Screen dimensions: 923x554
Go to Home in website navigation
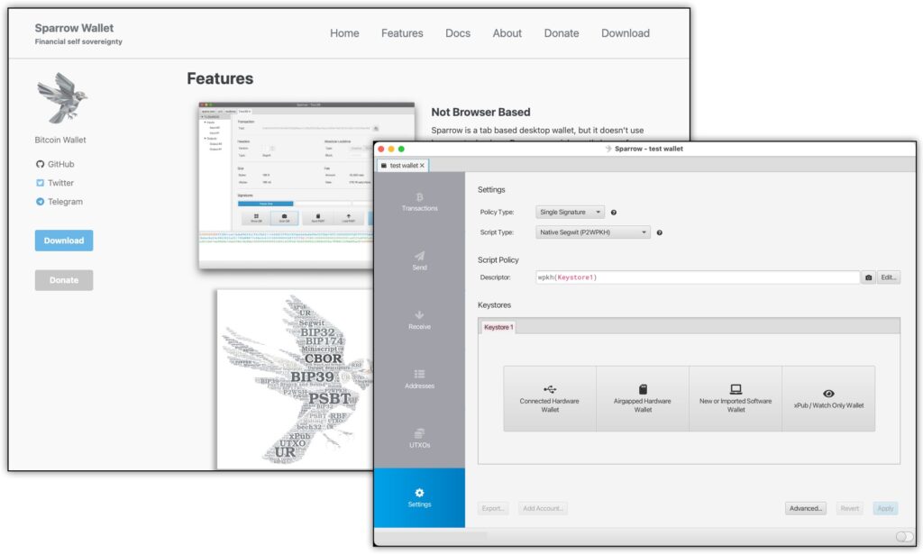pyautogui.click(x=344, y=33)
